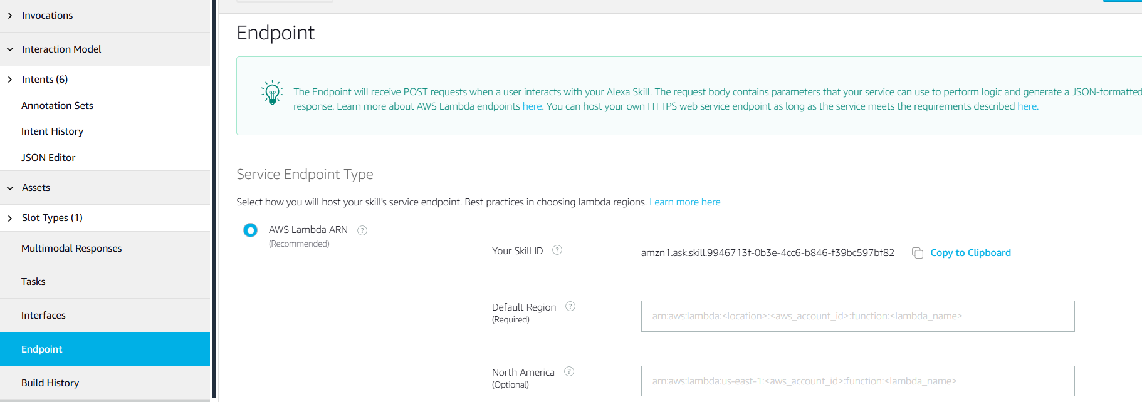Screen dimensions: 1142x402
Task: Open the Build History page
Action: 50,383
